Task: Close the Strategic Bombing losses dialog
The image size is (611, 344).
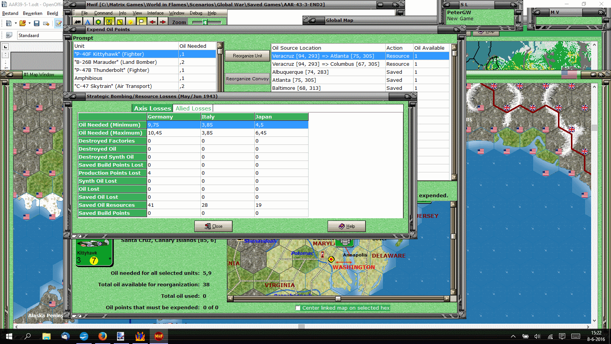Action: click(213, 226)
